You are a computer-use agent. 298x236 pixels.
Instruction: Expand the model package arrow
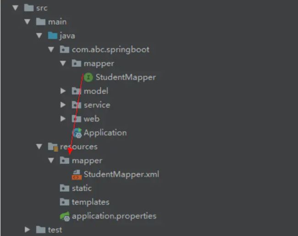63,91
